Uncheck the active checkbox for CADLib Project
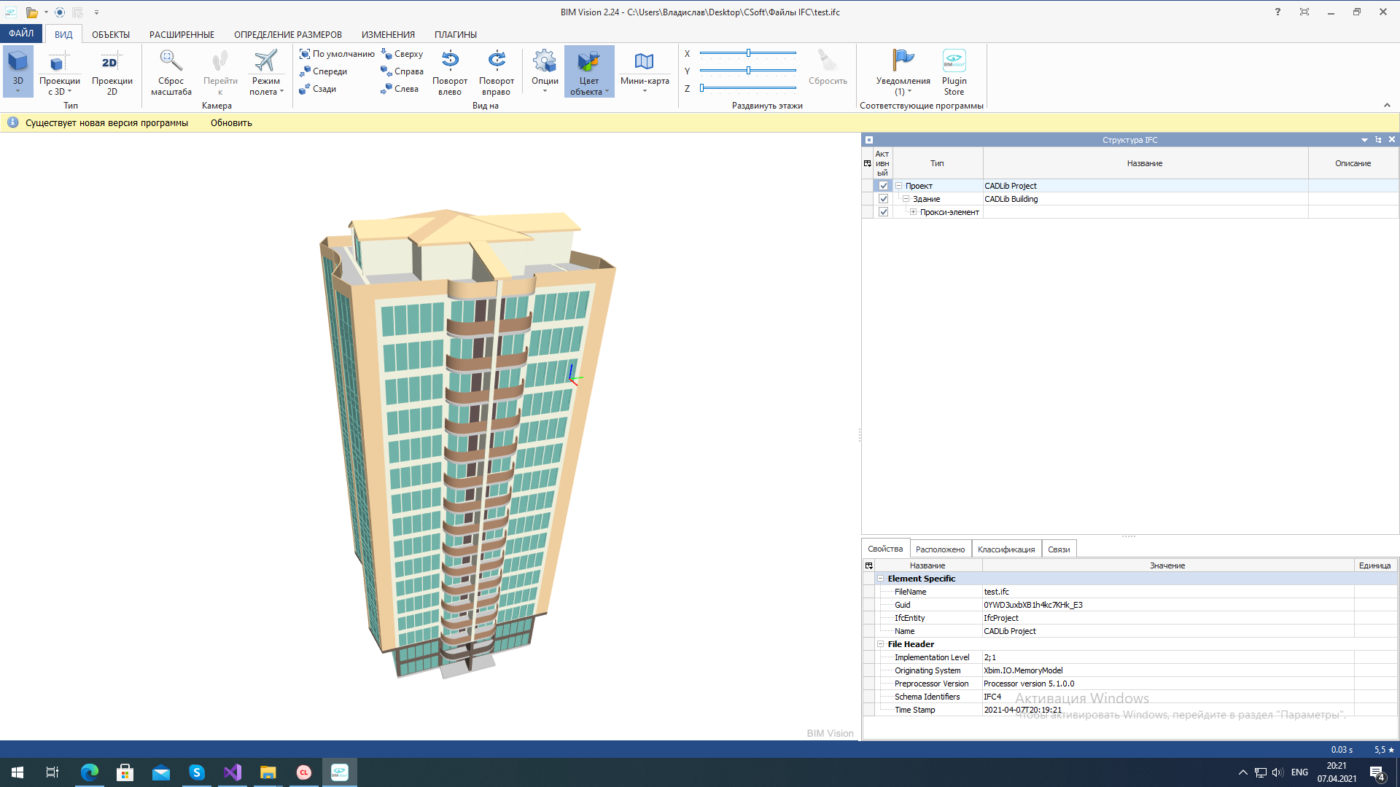 (x=884, y=186)
